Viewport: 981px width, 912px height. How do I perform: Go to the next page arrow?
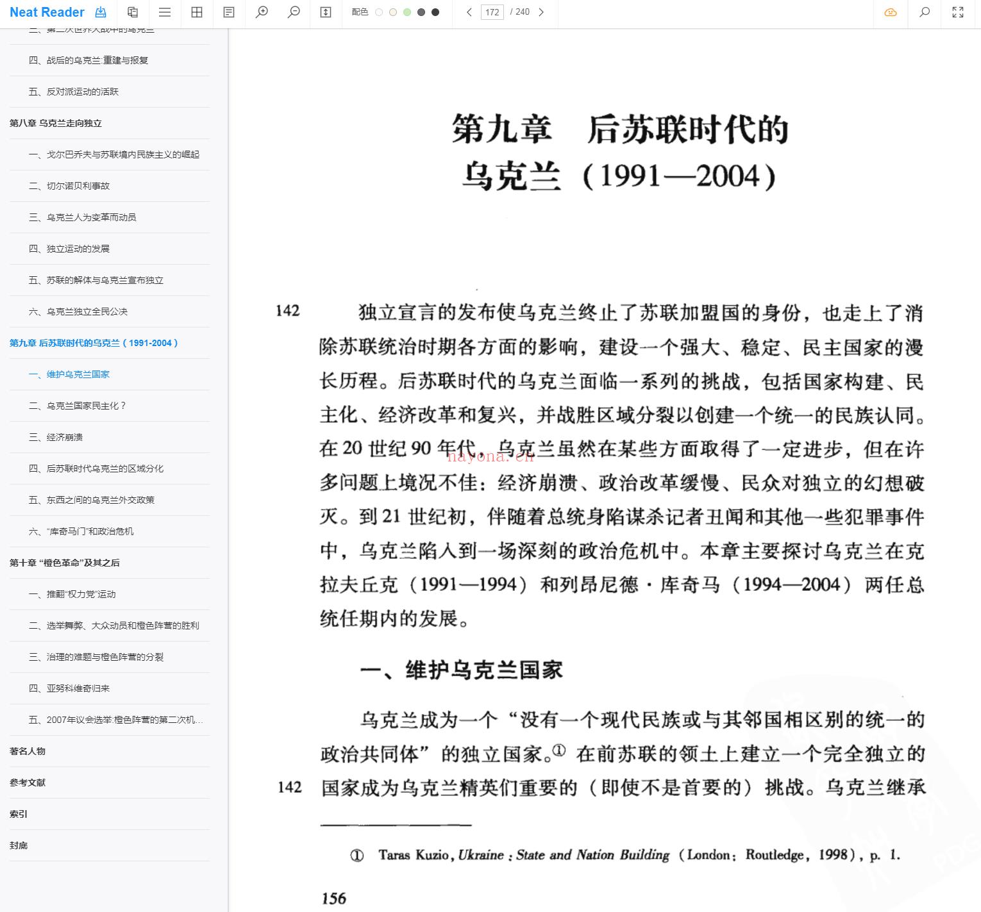click(x=541, y=12)
